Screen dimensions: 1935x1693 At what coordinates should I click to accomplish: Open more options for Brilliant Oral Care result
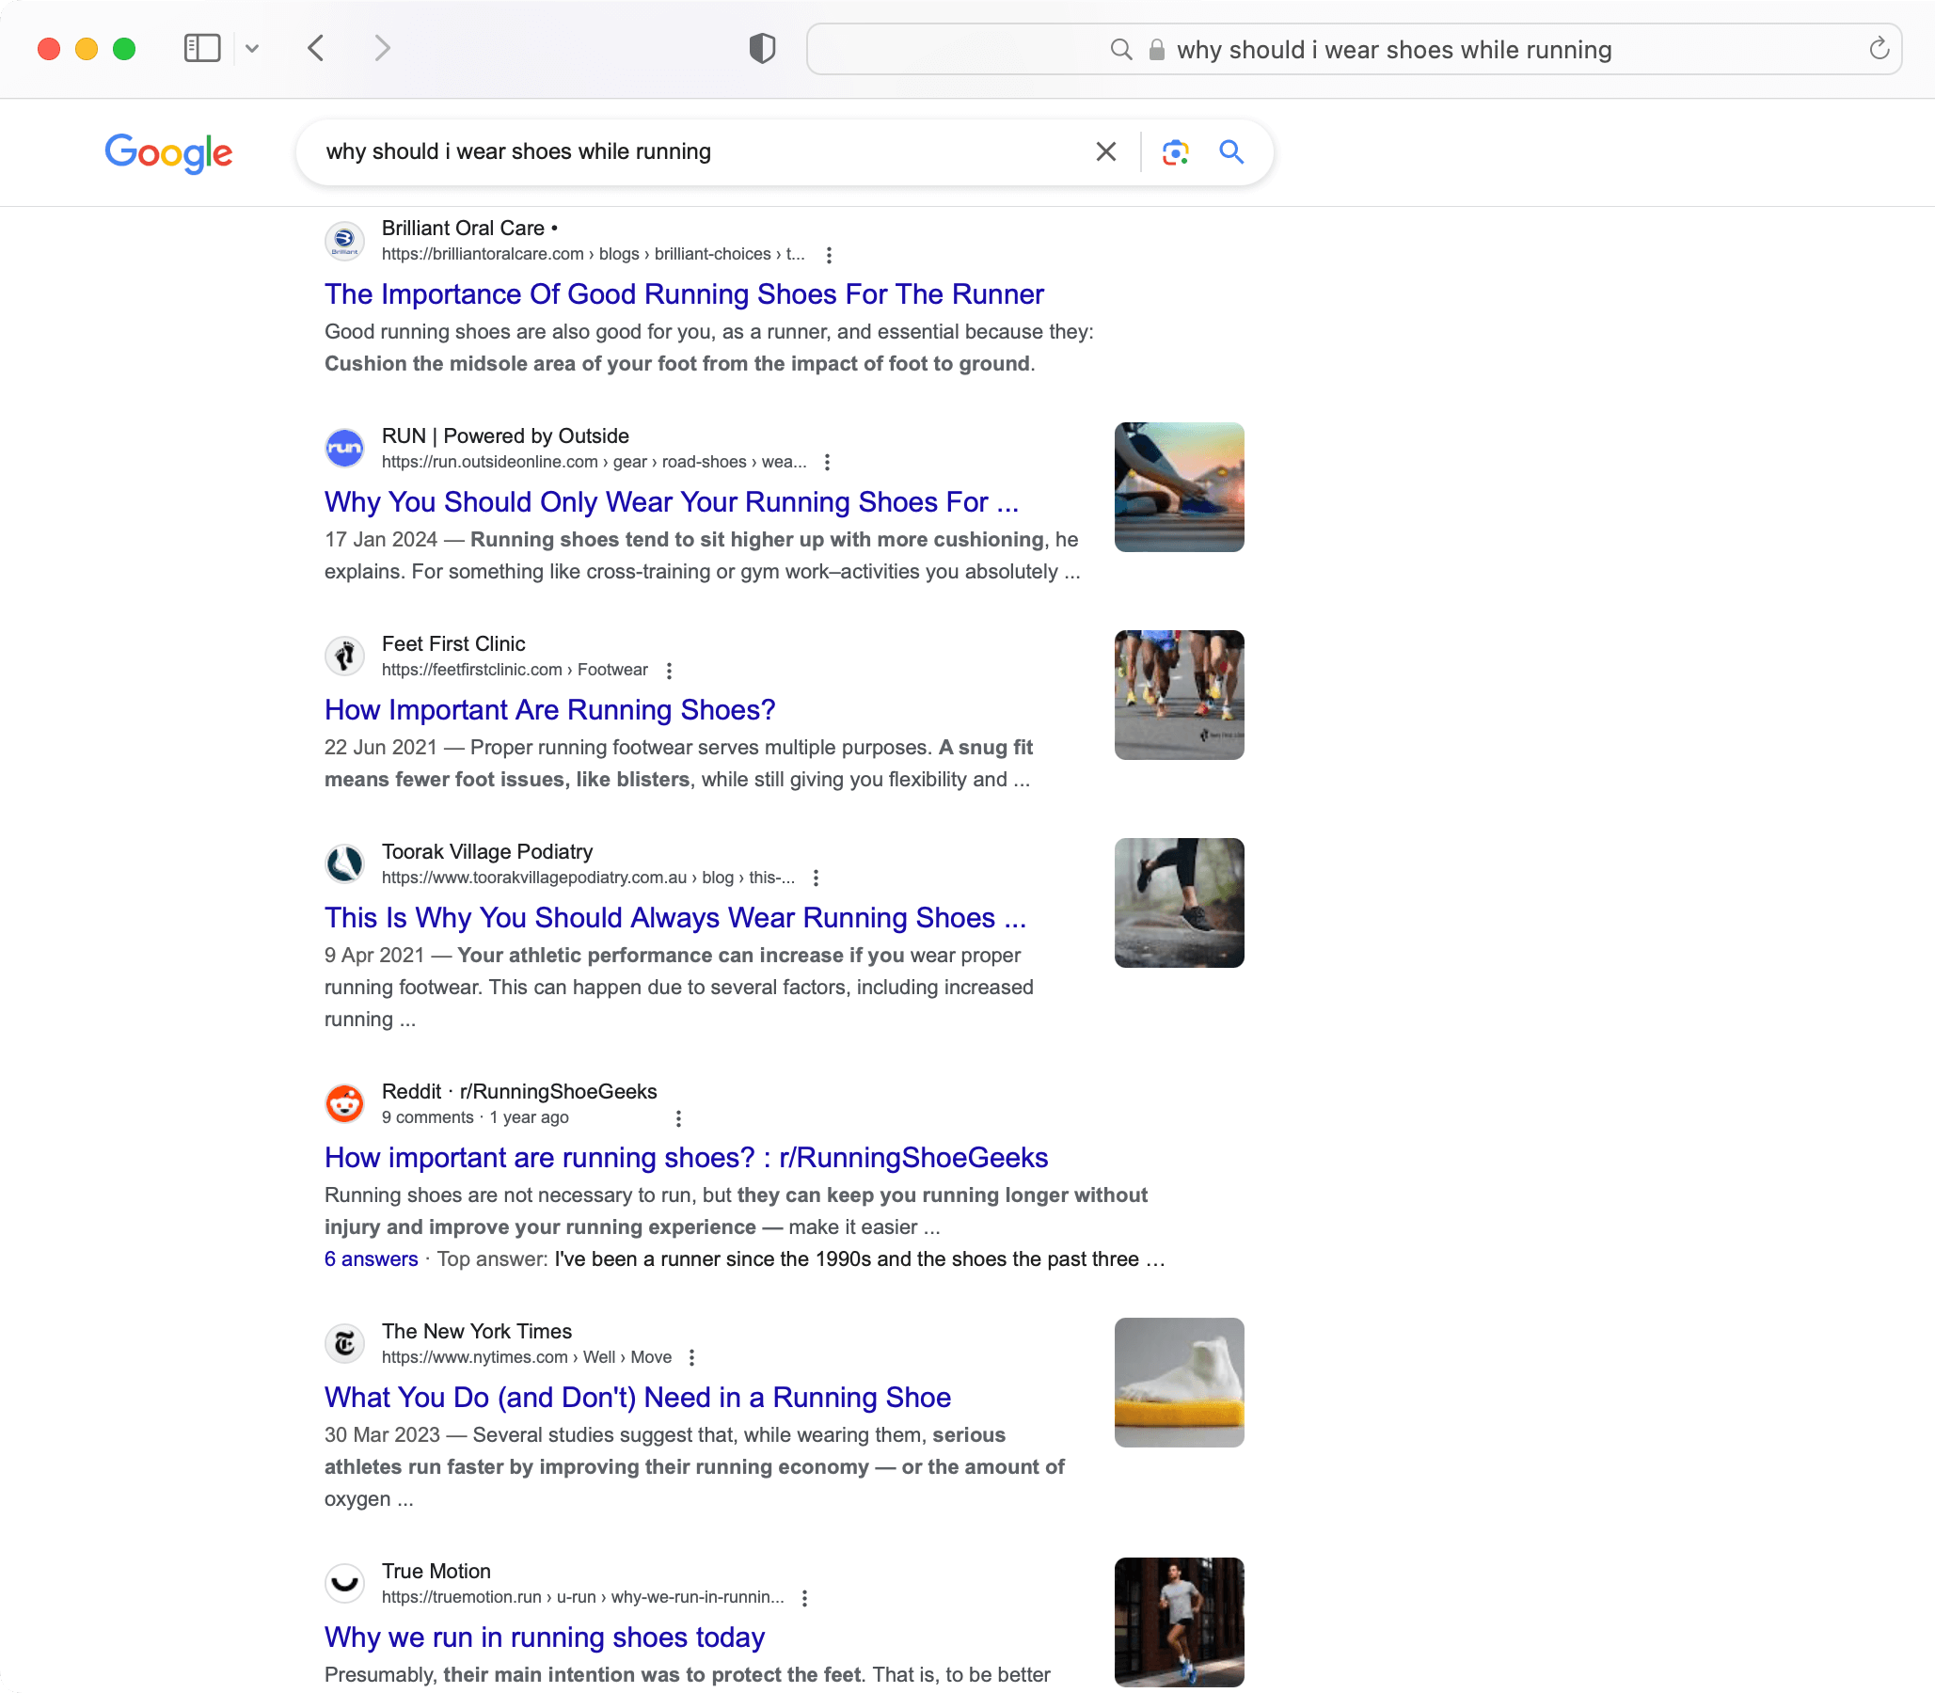click(x=829, y=255)
